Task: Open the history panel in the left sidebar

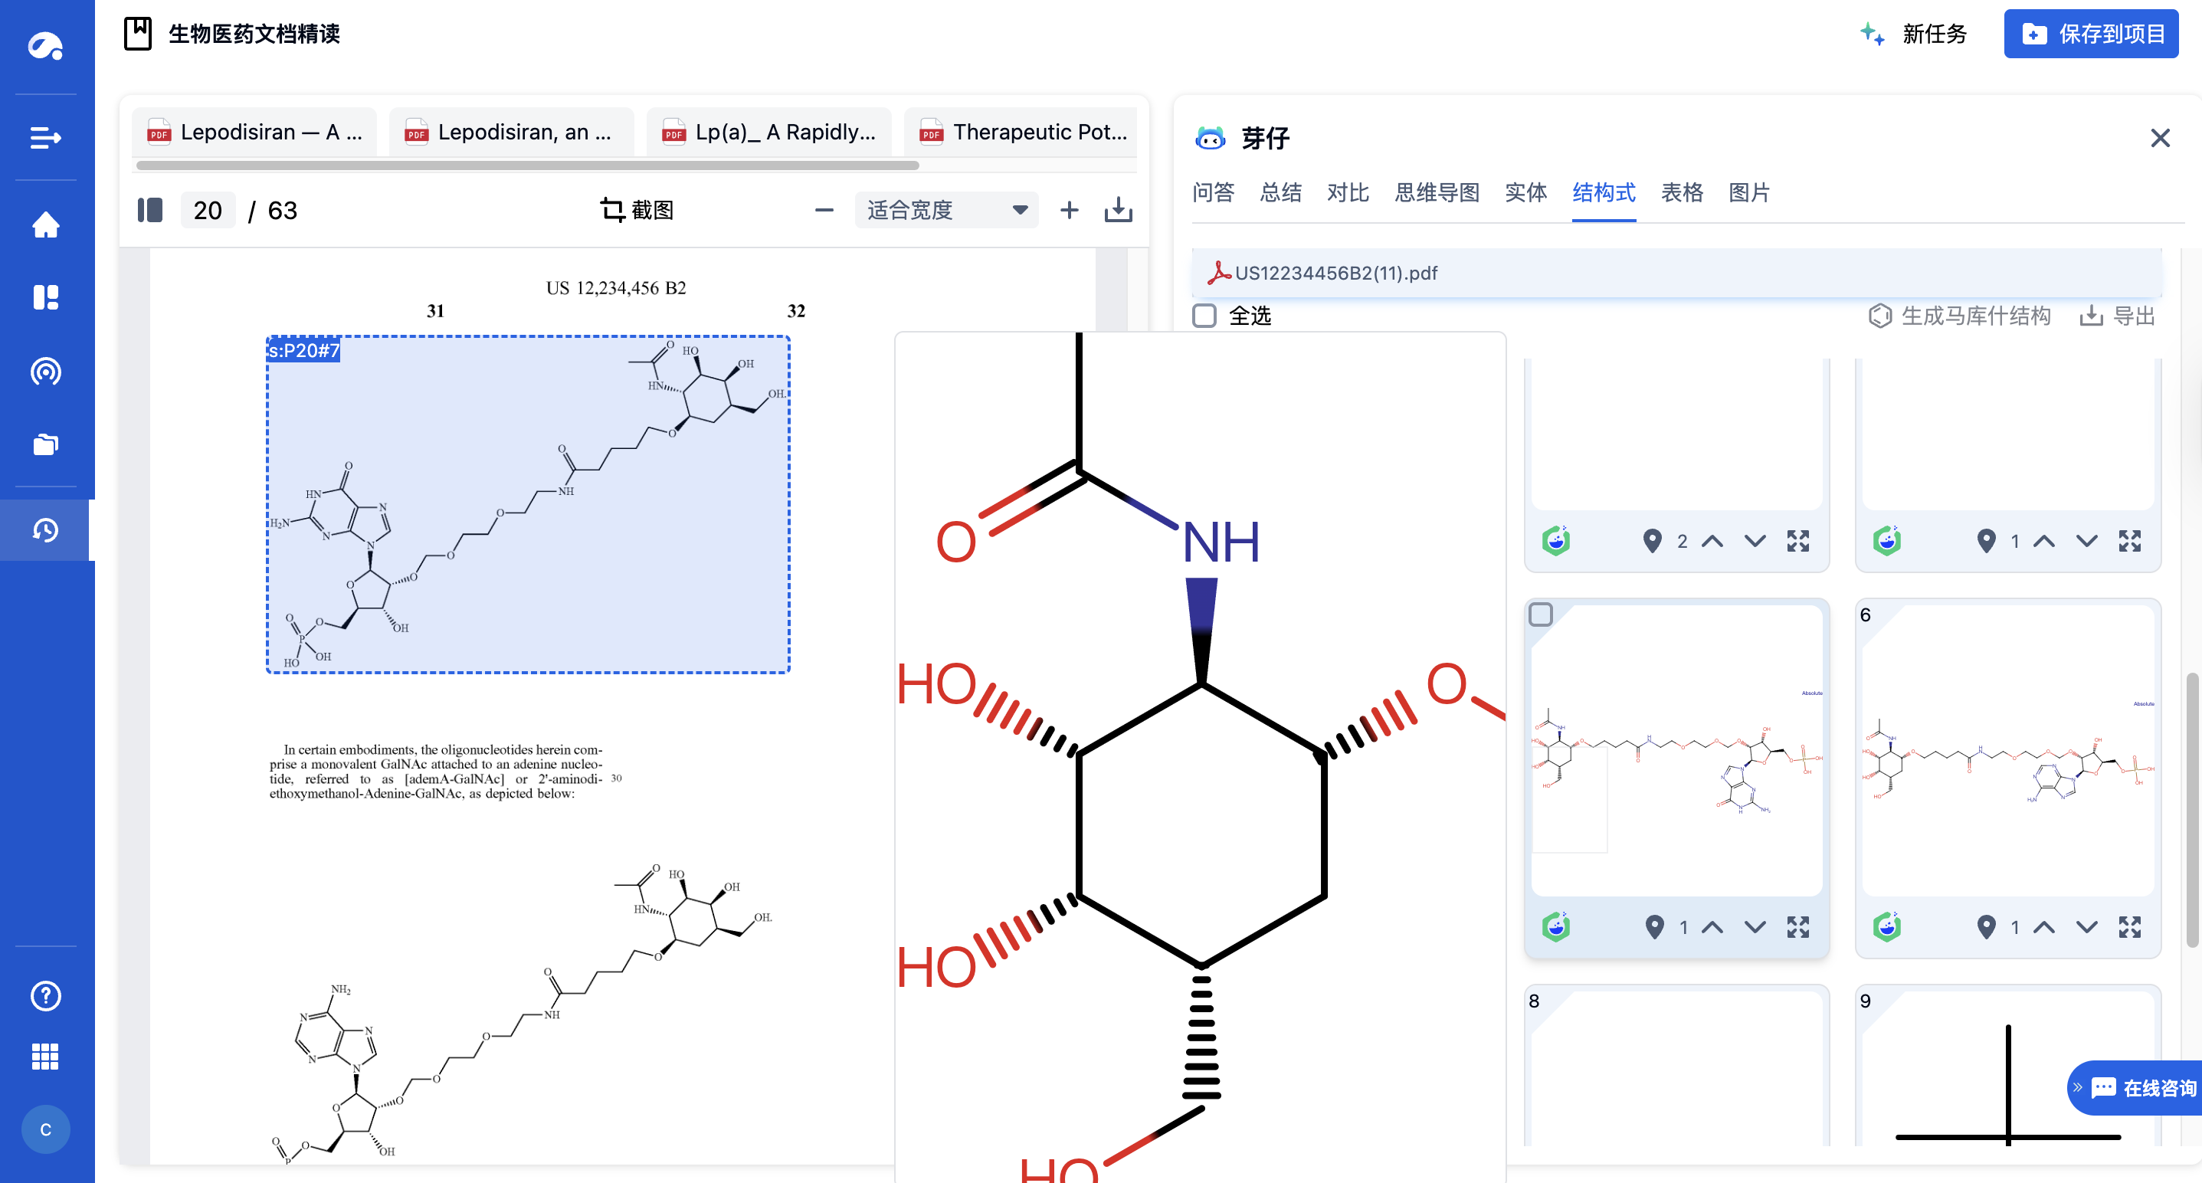Action: pos(46,529)
